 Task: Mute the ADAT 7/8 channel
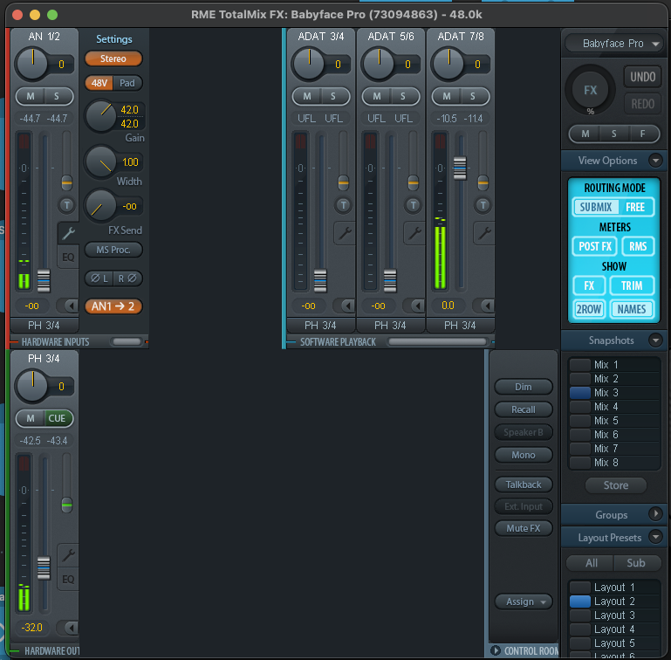447,96
